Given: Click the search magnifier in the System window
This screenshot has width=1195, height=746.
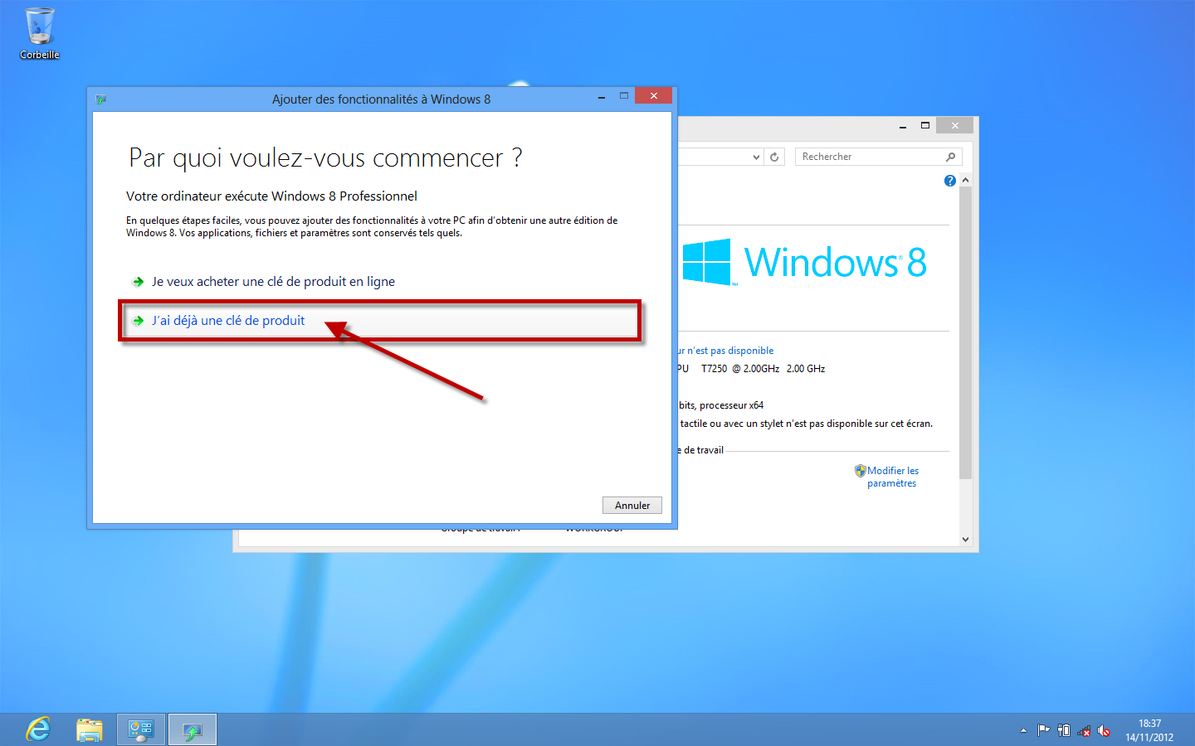Looking at the screenshot, I should point(950,157).
